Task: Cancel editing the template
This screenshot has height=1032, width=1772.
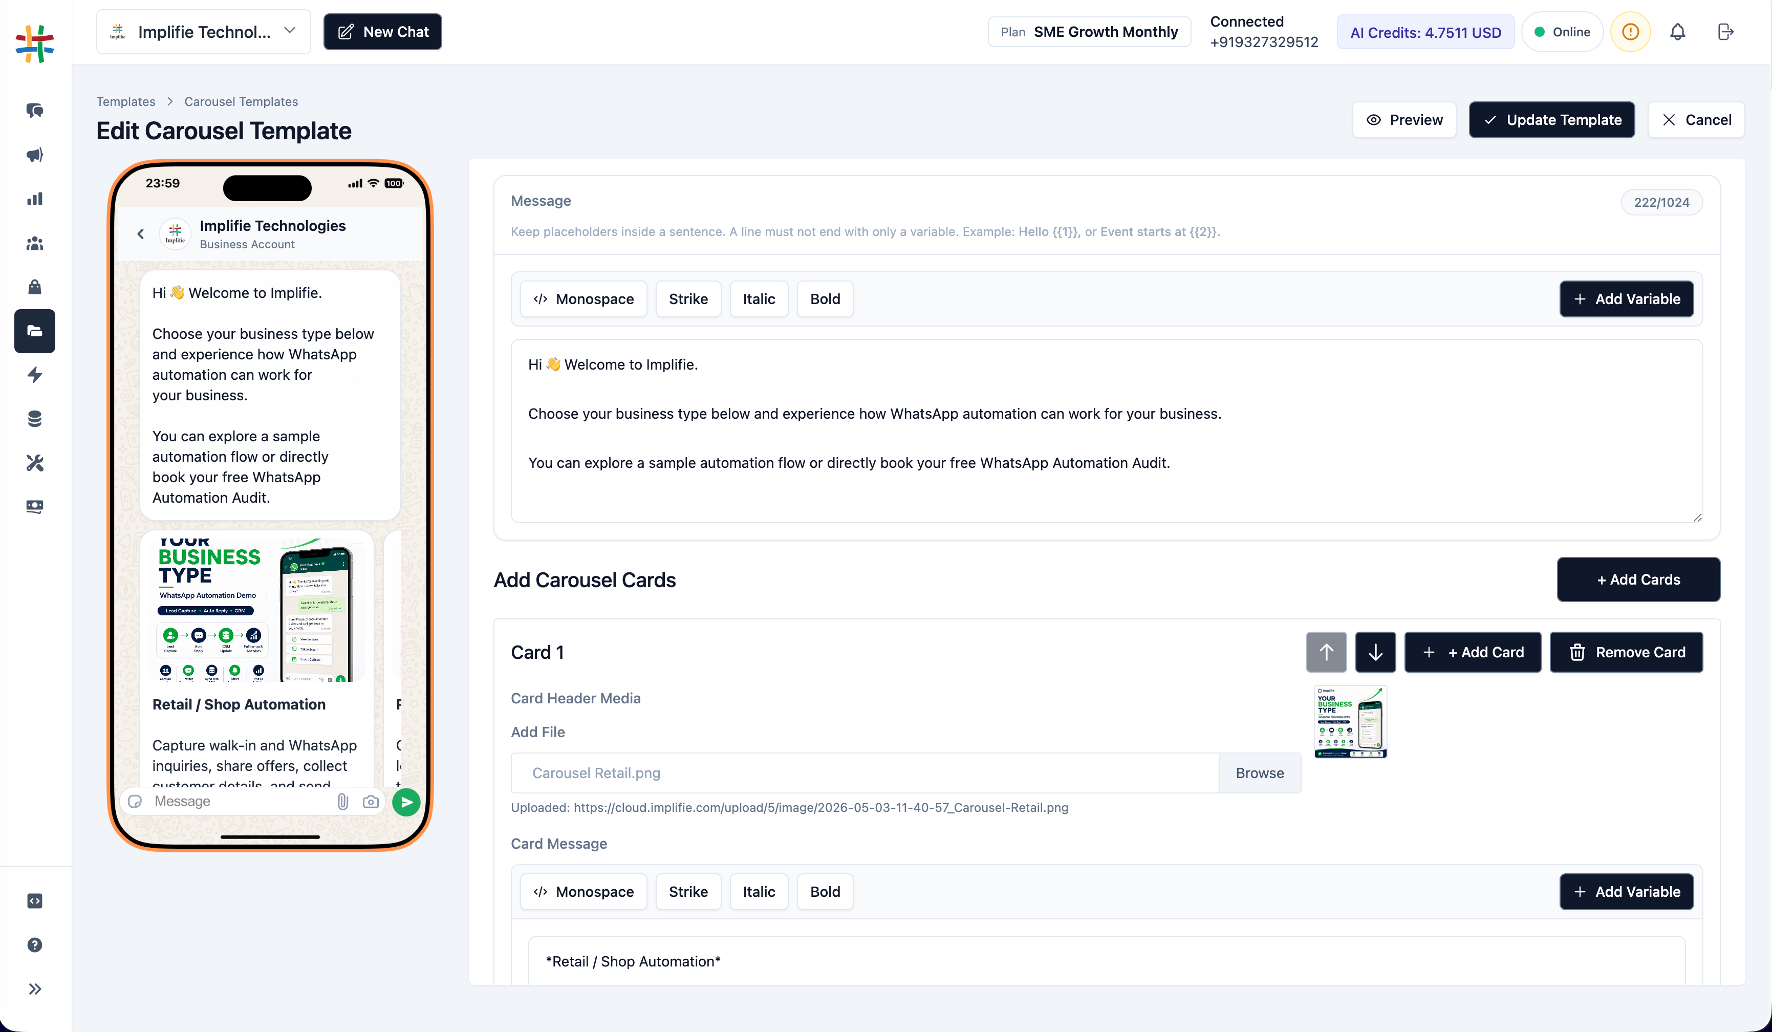Action: click(x=1696, y=120)
